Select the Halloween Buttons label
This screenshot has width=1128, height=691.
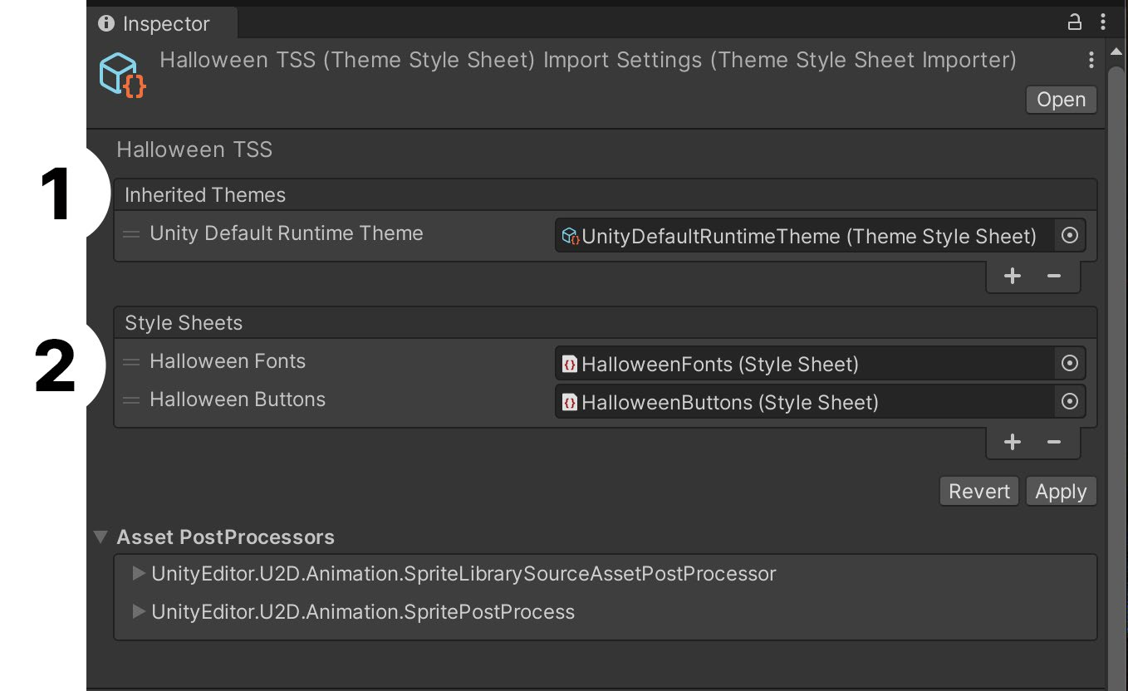point(238,399)
